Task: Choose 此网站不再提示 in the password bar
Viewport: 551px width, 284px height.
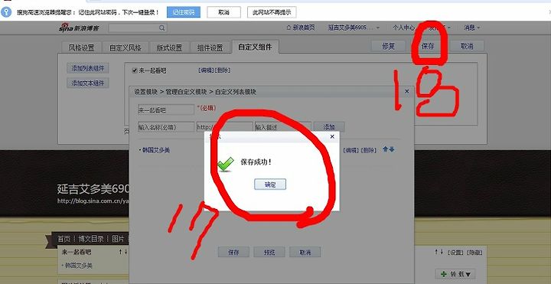Action: point(272,12)
